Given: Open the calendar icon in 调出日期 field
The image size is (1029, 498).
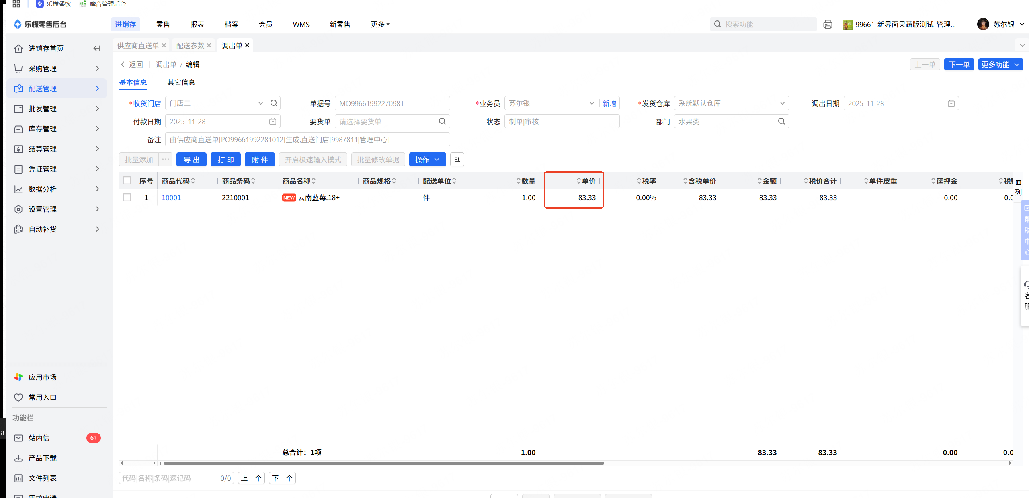Looking at the screenshot, I should point(951,103).
